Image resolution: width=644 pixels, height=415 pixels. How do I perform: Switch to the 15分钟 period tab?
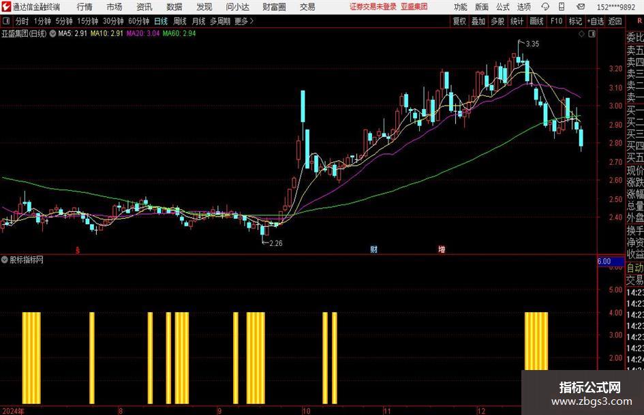point(88,21)
